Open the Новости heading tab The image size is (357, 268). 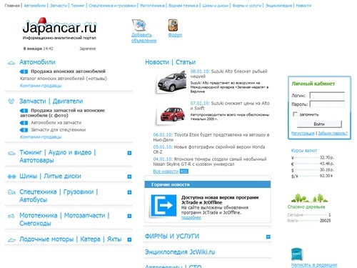(157, 62)
